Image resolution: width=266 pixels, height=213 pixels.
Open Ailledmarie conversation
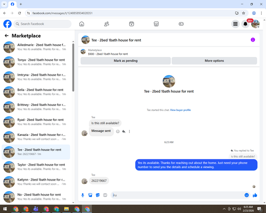click(x=36, y=47)
